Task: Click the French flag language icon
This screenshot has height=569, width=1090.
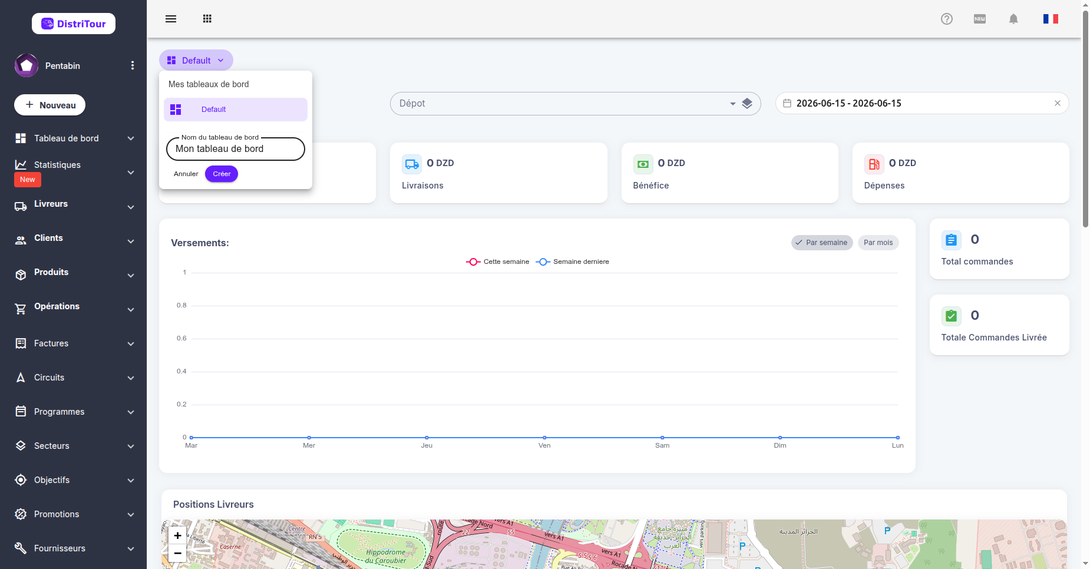Action: pyautogui.click(x=1051, y=19)
